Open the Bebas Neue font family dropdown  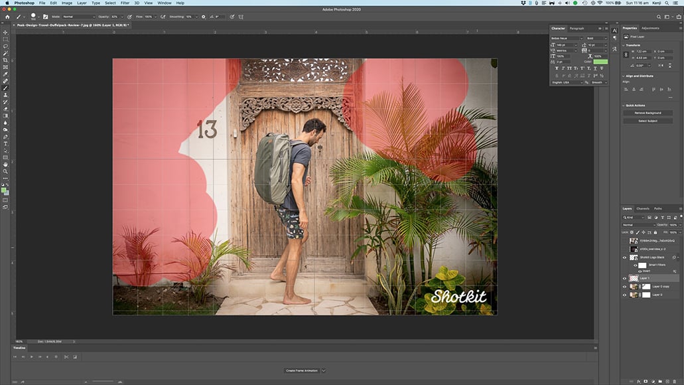(566, 38)
